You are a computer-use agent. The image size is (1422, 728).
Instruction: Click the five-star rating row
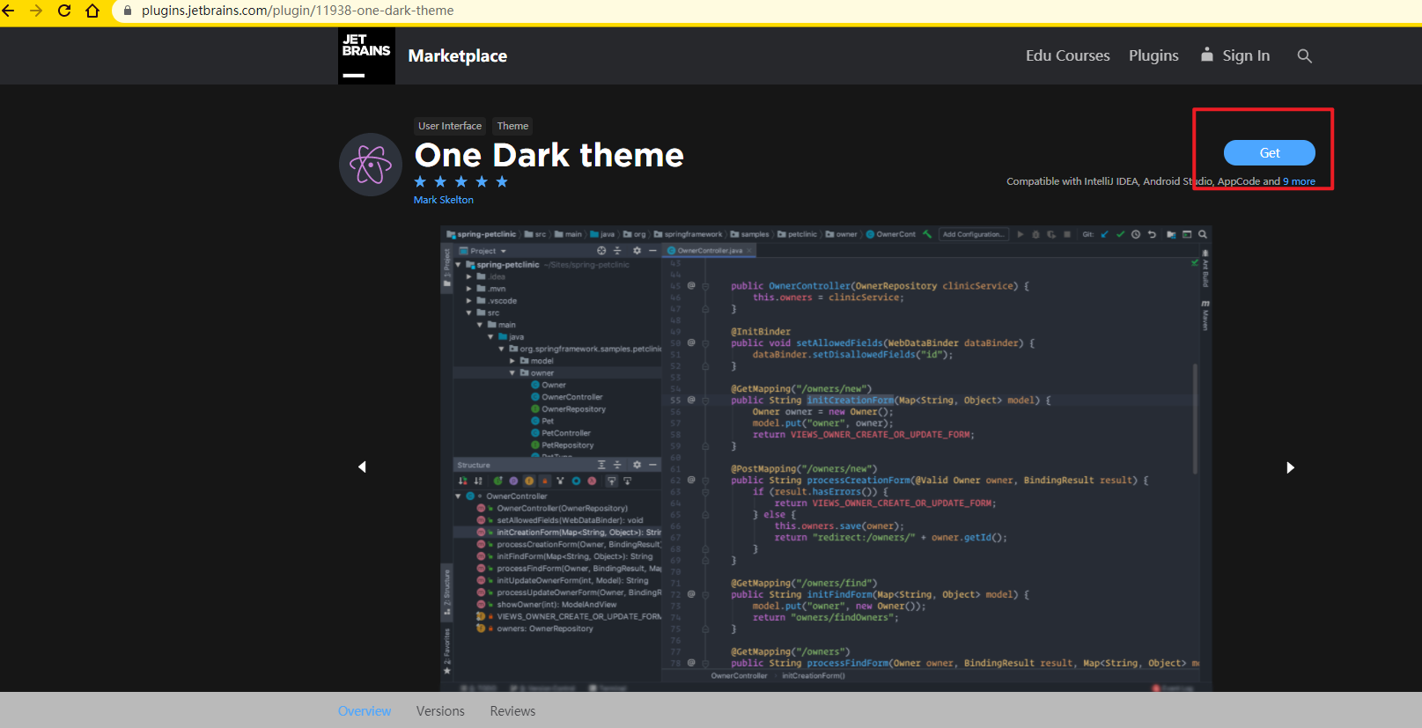[460, 181]
